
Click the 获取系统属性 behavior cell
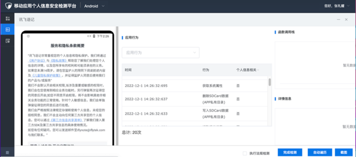click(x=213, y=86)
